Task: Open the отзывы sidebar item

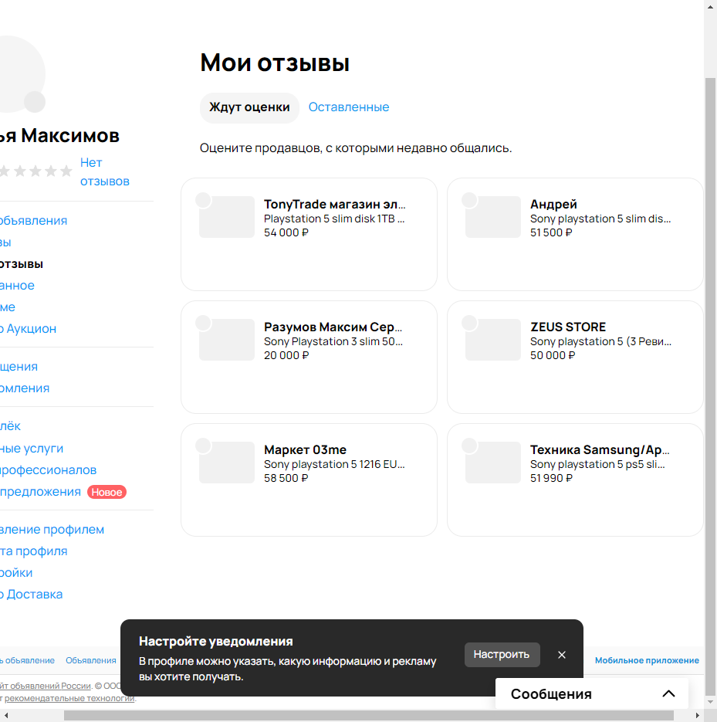Action: [x=21, y=264]
